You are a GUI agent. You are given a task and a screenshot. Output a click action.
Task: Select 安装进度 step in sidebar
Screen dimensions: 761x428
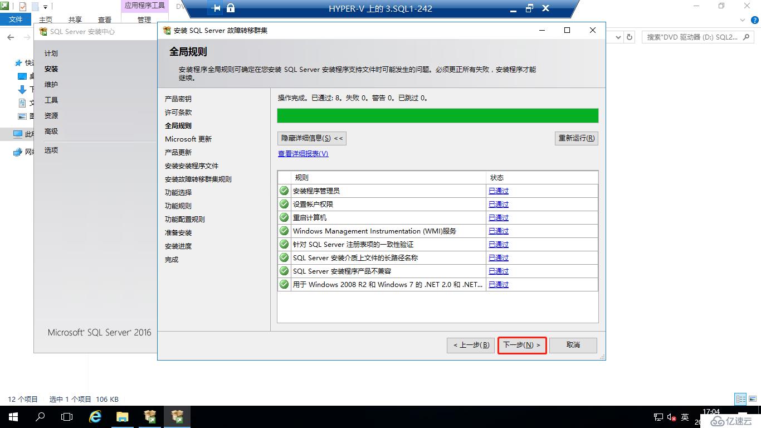click(x=178, y=246)
